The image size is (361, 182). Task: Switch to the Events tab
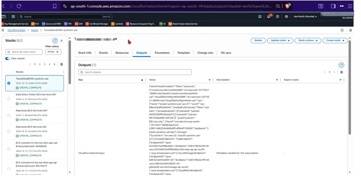[x=103, y=53]
